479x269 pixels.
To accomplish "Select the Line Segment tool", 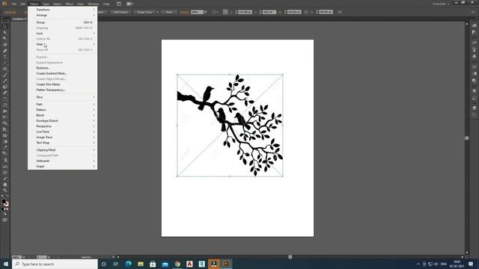I will (x=4, y=63).
